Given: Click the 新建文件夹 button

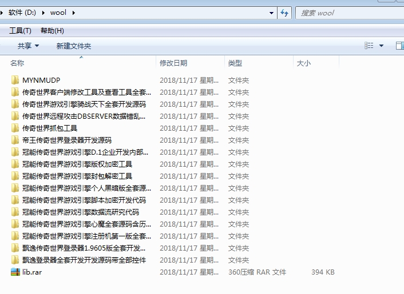Looking at the screenshot, I should coord(73,46).
